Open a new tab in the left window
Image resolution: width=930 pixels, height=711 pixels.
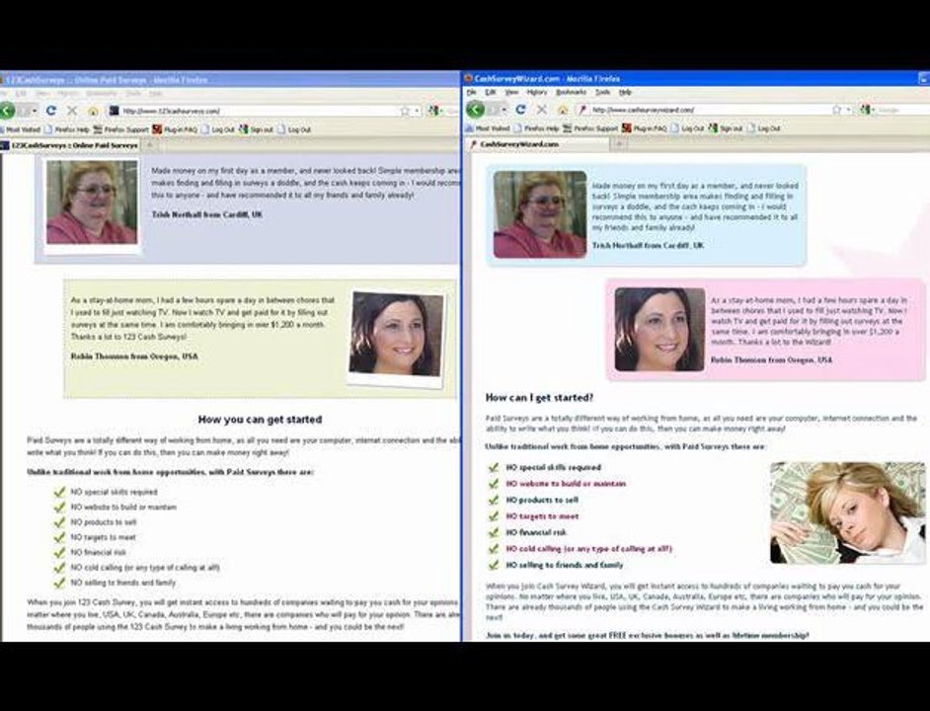click(x=149, y=145)
